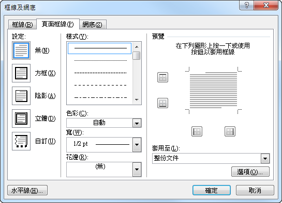Select the dotted line style

pyautogui.click(x=100, y=61)
